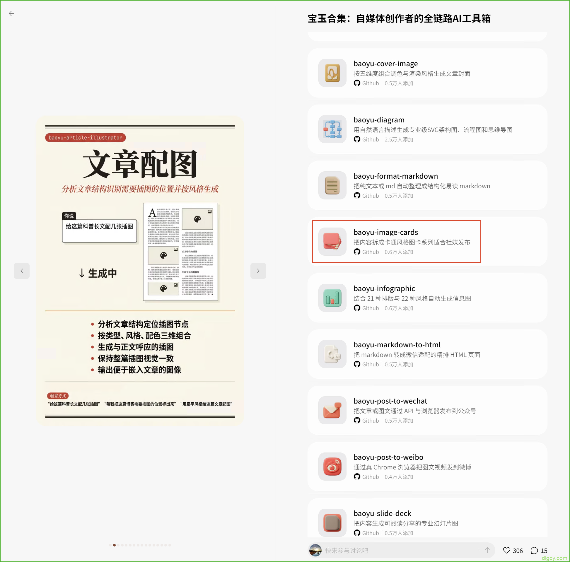
Task: Focus the 快来参与讨论吧 comment field
Action: click(401, 550)
